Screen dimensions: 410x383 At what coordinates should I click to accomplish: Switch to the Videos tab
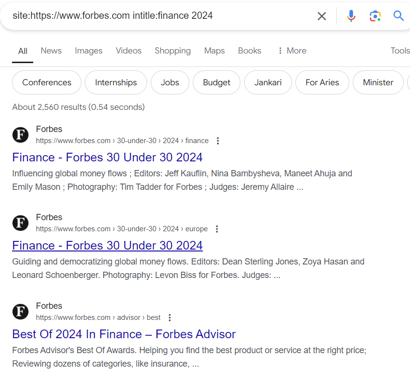pos(129,51)
